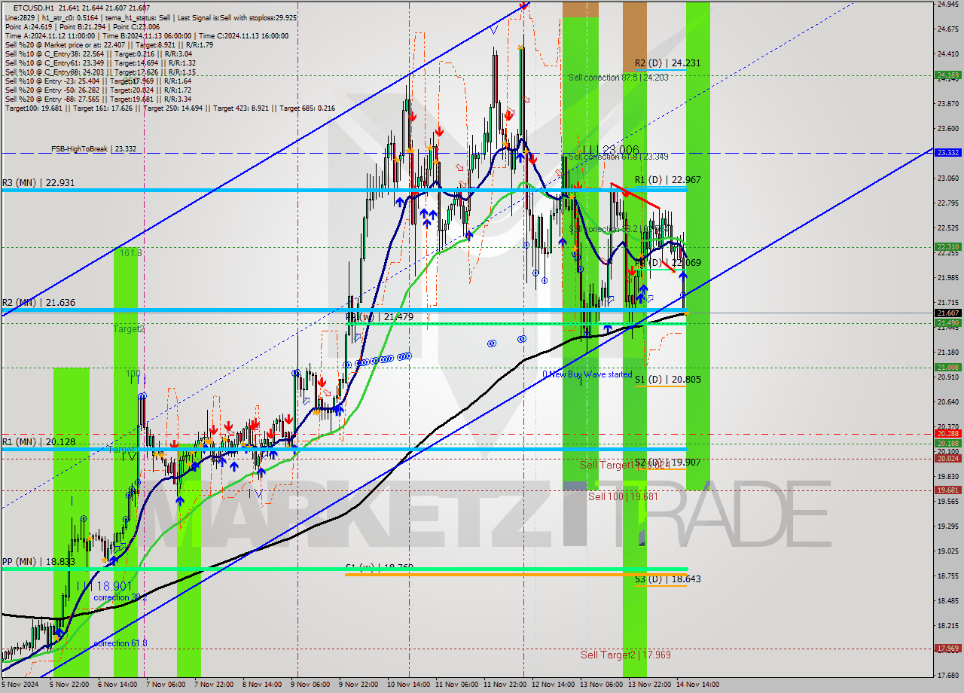The image size is (964, 693).
Task: Click the 'PP (MN) | 18.833' label
Action: coord(38,562)
